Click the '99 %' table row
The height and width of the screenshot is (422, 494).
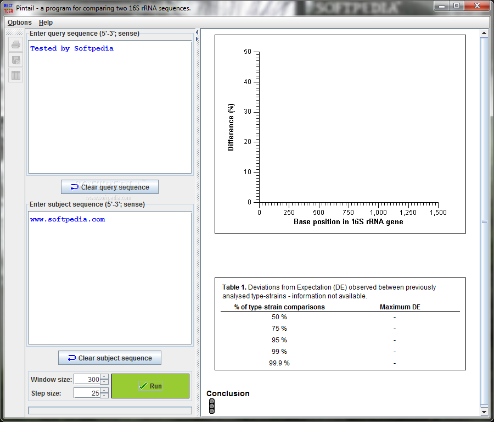[x=340, y=352]
